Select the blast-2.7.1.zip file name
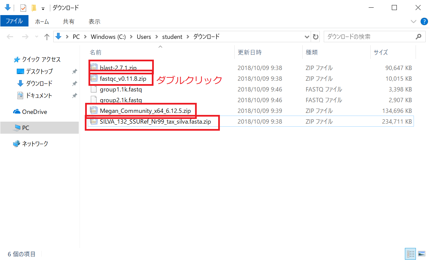 click(118, 68)
